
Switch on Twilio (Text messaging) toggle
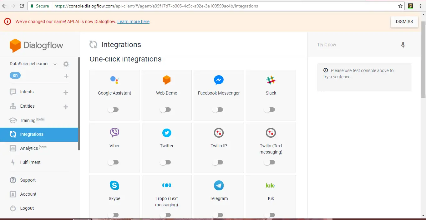point(270,162)
